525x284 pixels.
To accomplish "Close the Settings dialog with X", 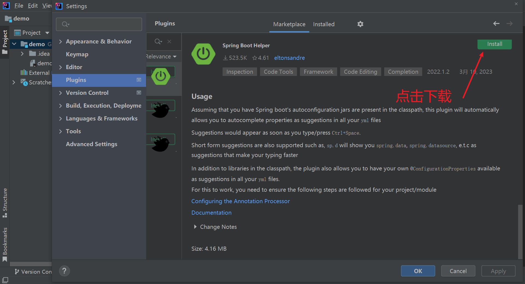I will click(516, 4).
